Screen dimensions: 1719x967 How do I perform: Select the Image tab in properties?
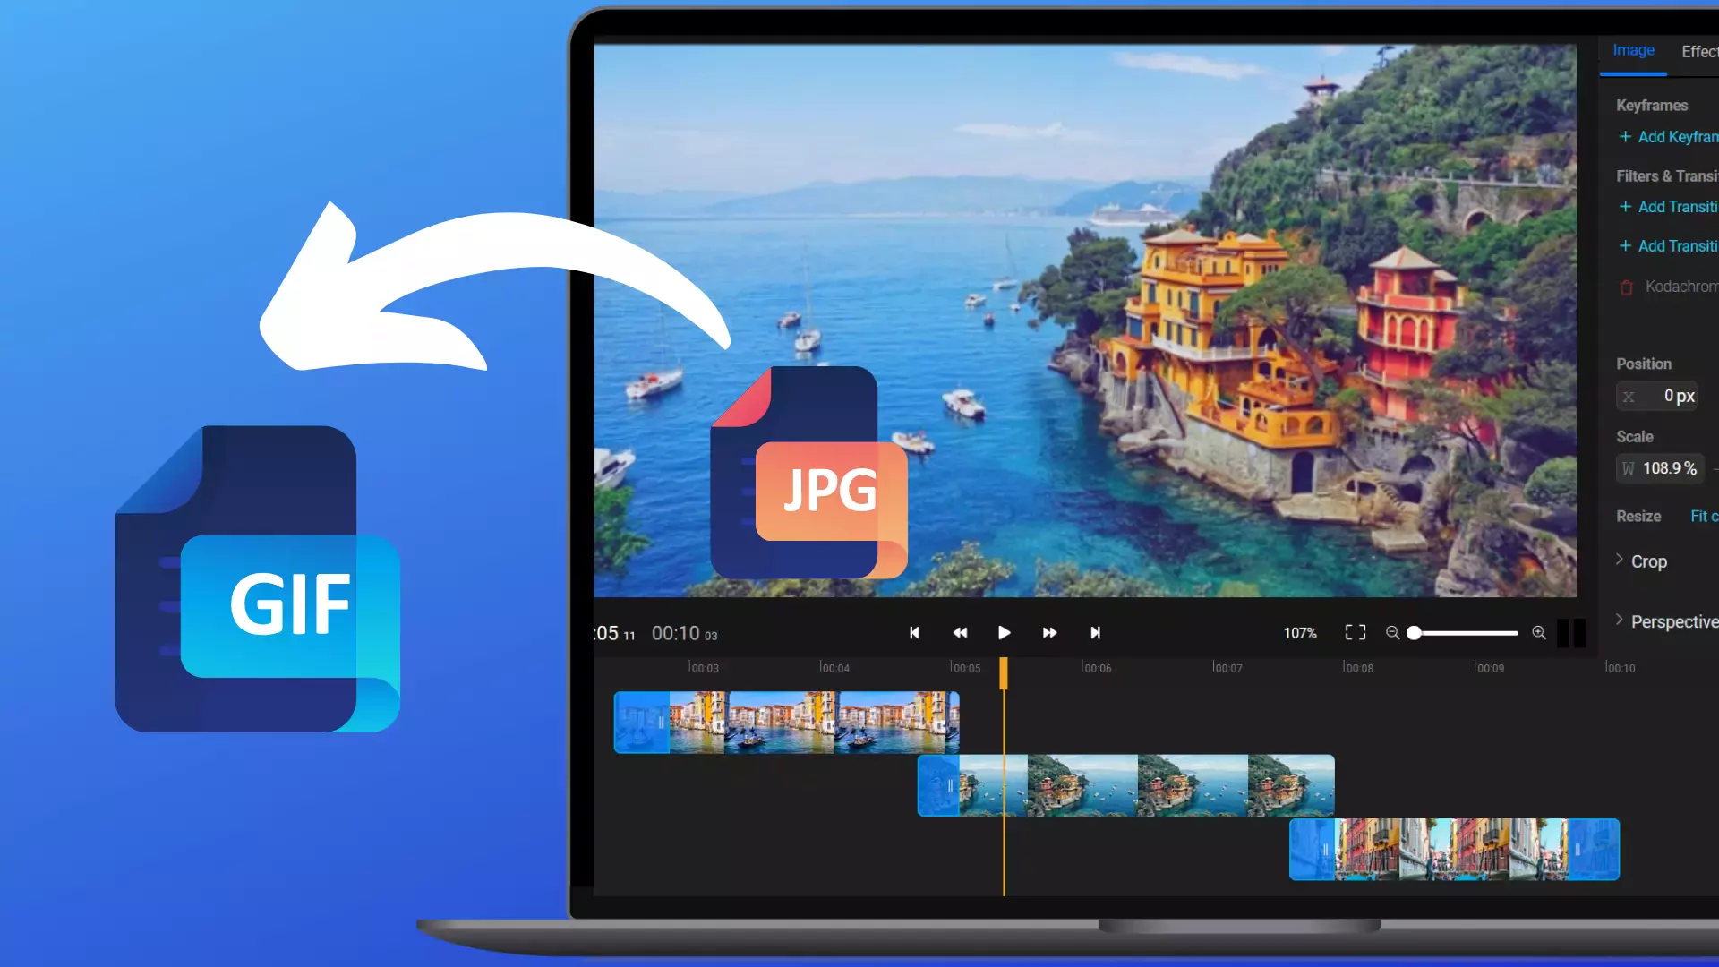point(1633,49)
